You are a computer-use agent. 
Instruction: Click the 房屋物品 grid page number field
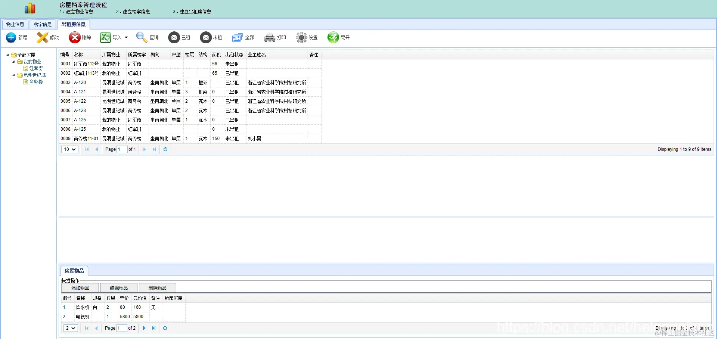click(122, 328)
